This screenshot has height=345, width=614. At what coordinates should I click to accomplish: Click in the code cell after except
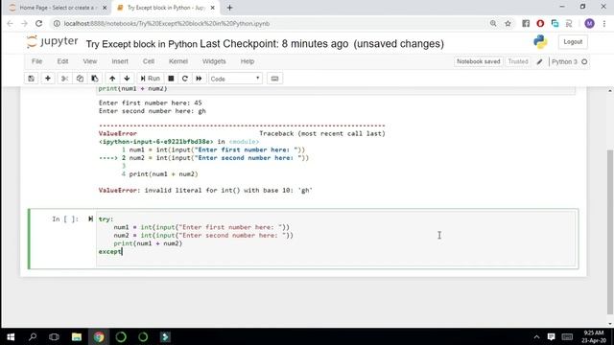123,251
